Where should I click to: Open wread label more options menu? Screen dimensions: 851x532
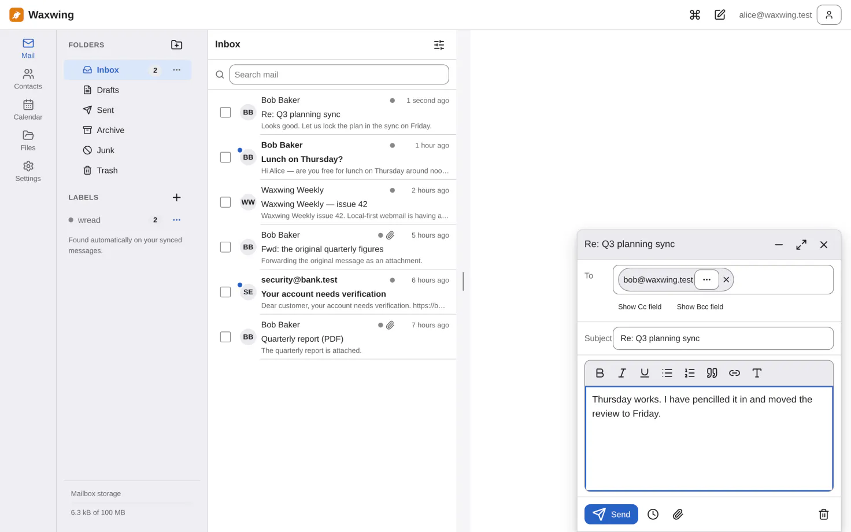177,220
